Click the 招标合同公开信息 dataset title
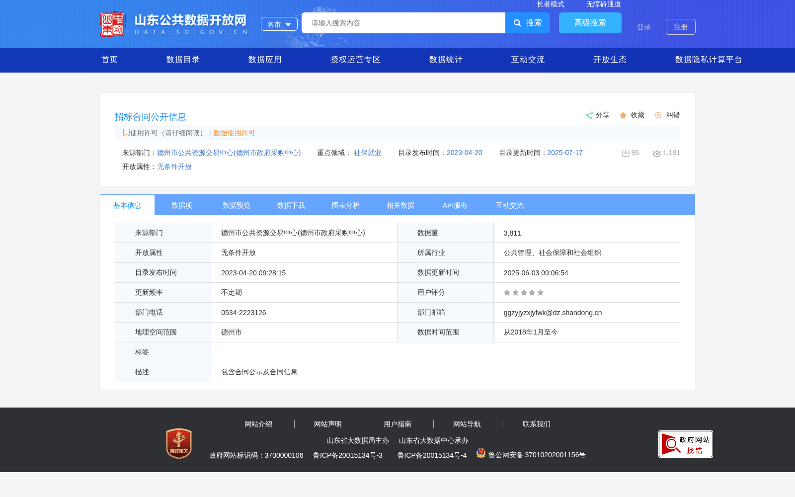 151,117
